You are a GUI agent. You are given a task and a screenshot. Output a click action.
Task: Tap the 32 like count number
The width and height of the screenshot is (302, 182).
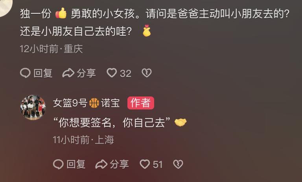click(125, 73)
